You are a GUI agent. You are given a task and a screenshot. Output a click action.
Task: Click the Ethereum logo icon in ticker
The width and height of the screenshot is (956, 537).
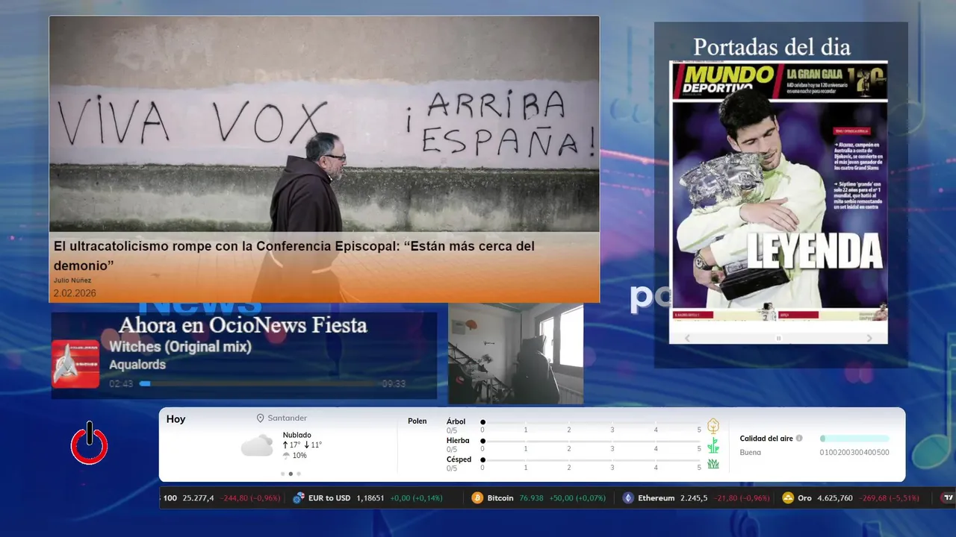(628, 497)
